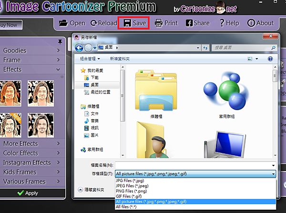Viewport: 286px width, 213px height.
Task: Select Desktop in the navigation tree
Action: click(91, 85)
